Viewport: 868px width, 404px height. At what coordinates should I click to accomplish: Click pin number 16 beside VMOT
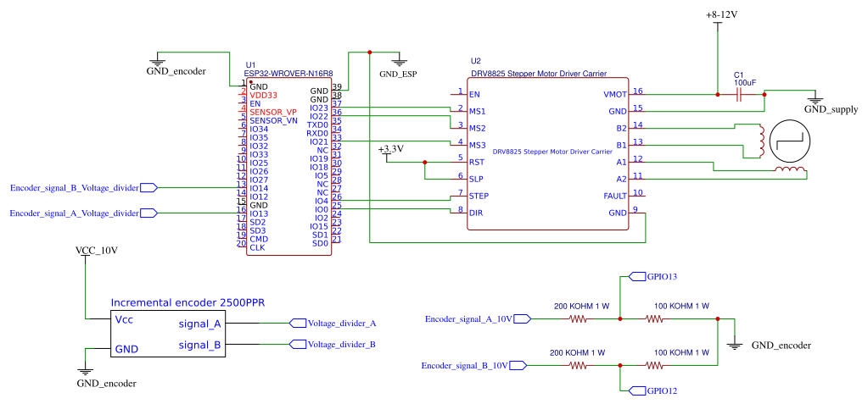pos(638,91)
